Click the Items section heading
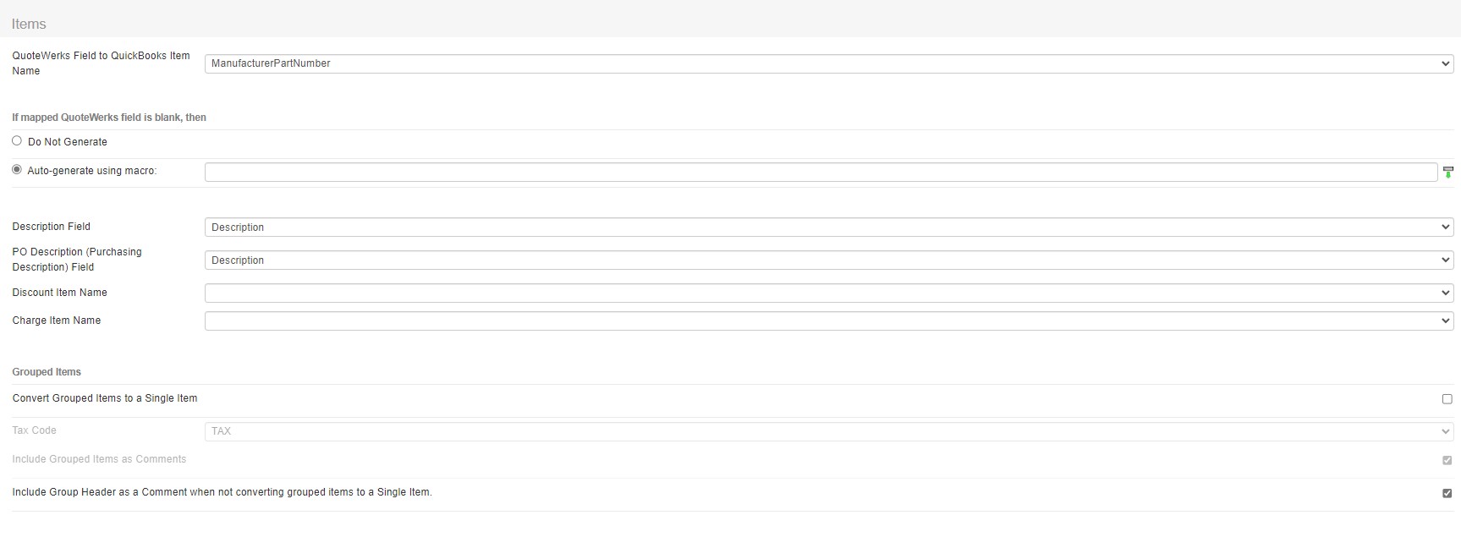 [x=29, y=24]
